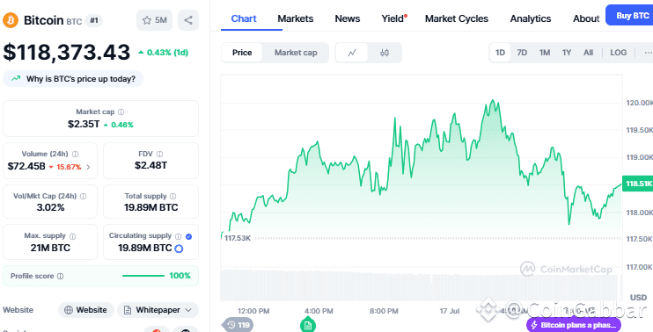Expand the Whitepaper dropdown chevron
This screenshot has width=653, height=332.
pyautogui.click(x=188, y=310)
